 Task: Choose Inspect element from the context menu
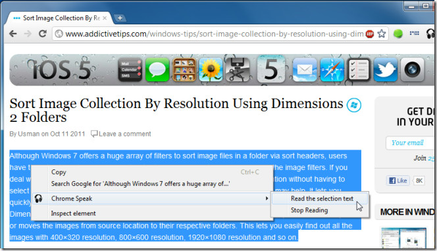pyautogui.click(x=153, y=213)
